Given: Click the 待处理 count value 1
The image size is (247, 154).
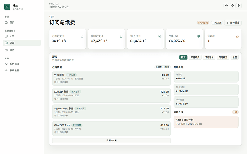Looking at the screenshot, I should [x=208, y=41].
